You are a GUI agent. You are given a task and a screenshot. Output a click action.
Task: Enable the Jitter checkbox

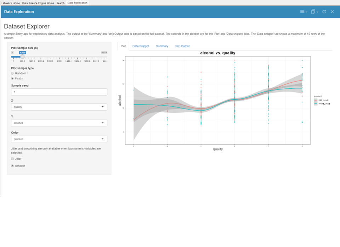click(x=12, y=158)
